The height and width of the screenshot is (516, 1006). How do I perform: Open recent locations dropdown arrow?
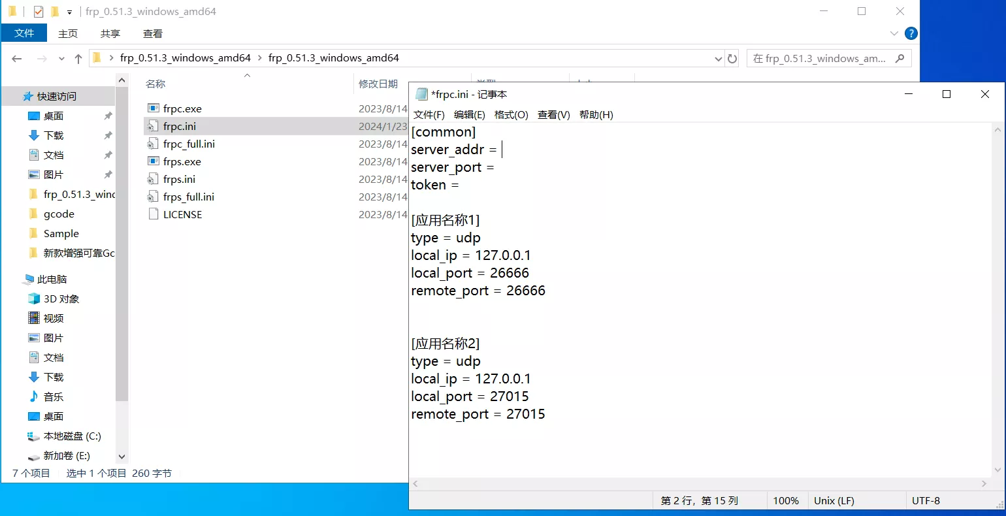coord(61,58)
